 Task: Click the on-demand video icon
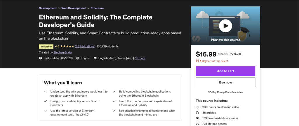click(x=198, y=107)
